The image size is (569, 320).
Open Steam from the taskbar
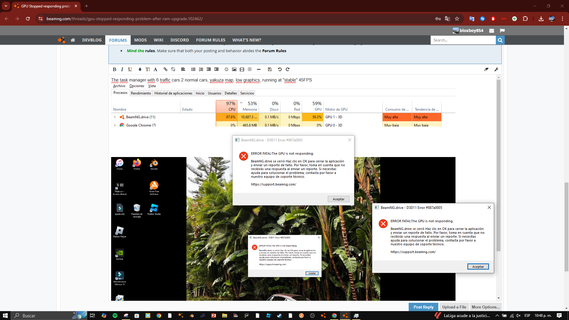point(279,316)
